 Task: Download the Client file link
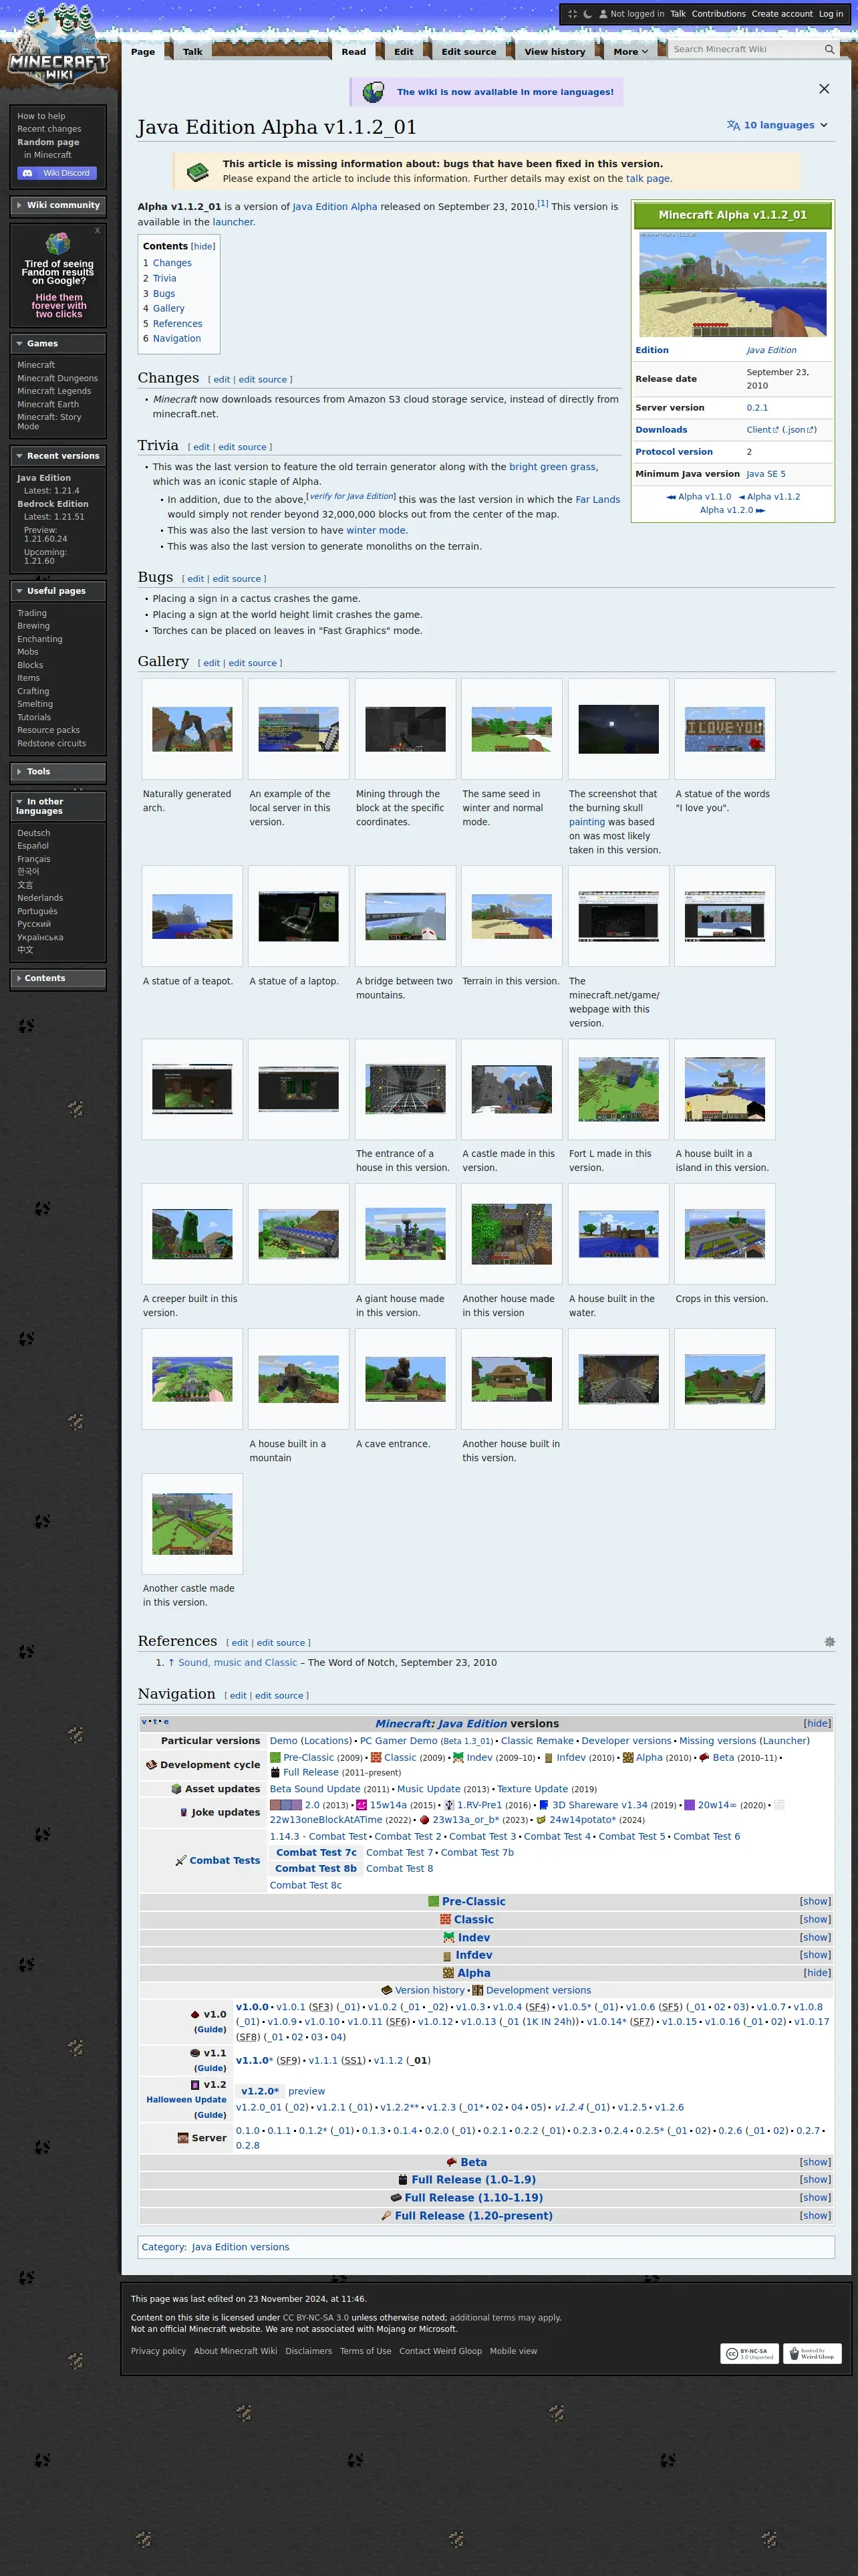tap(762, 430)
